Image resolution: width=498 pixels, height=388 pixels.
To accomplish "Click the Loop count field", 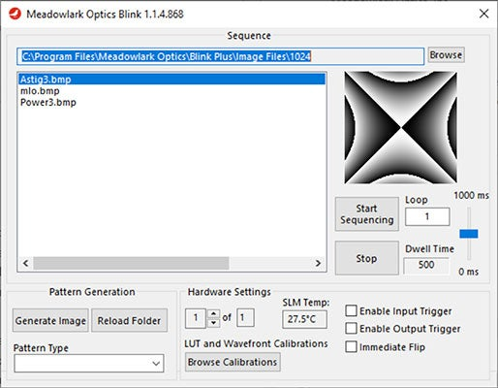I will pyautogui.click(x=427, y=216).
